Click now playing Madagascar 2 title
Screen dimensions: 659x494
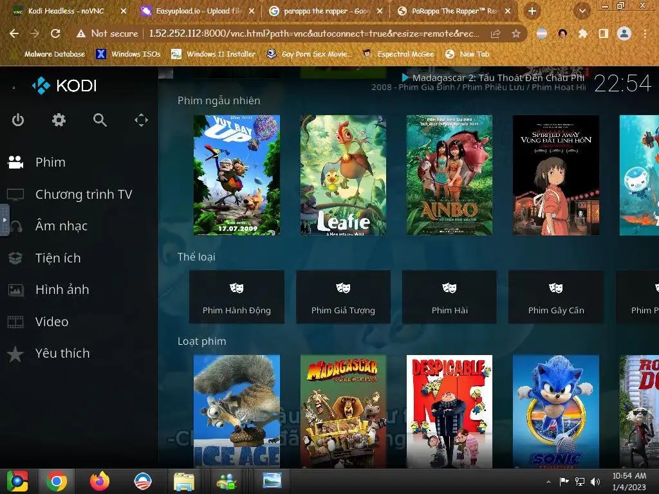coord(498,78)
